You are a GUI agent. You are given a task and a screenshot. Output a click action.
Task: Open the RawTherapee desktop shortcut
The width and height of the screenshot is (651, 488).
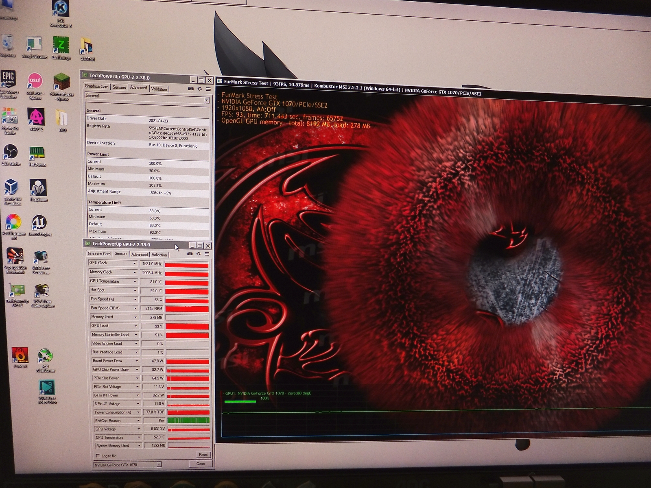point(14,227)
